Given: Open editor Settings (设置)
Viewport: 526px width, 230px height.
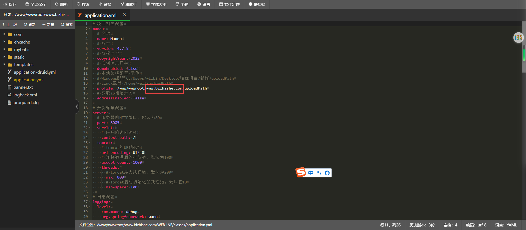Looking at the screenshot, I should click(x=199, y=4).
